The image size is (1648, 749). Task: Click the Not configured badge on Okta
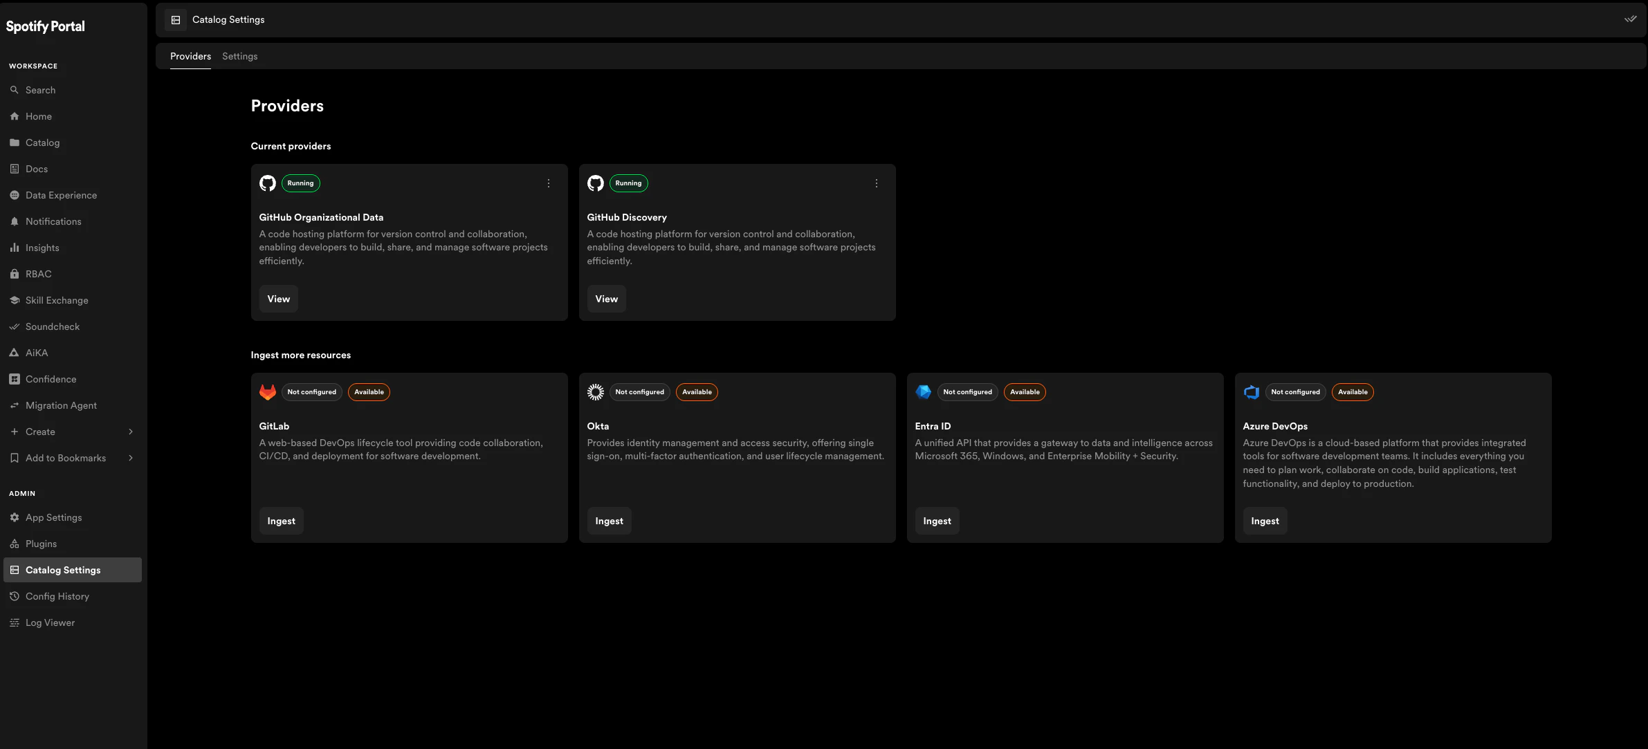[640, 392]
